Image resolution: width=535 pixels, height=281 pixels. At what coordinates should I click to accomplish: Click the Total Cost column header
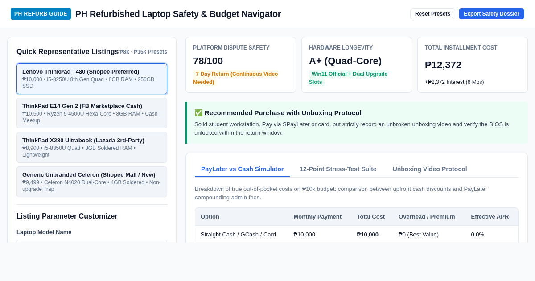point(370,217)
